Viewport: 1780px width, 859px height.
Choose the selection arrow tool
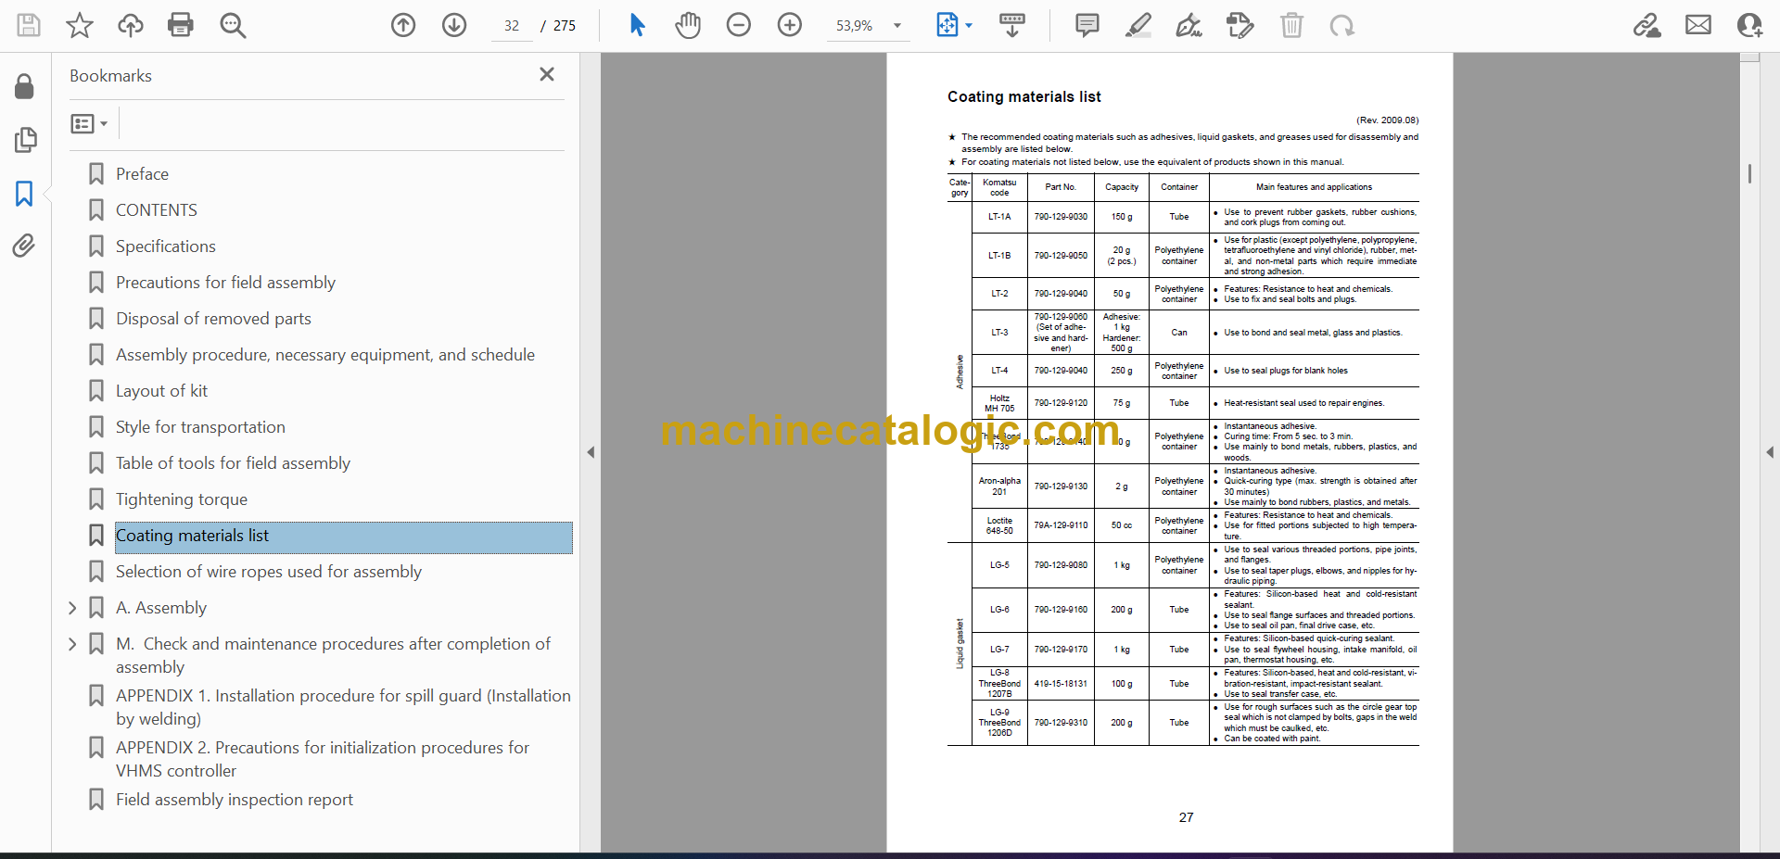tap(637, 25)
